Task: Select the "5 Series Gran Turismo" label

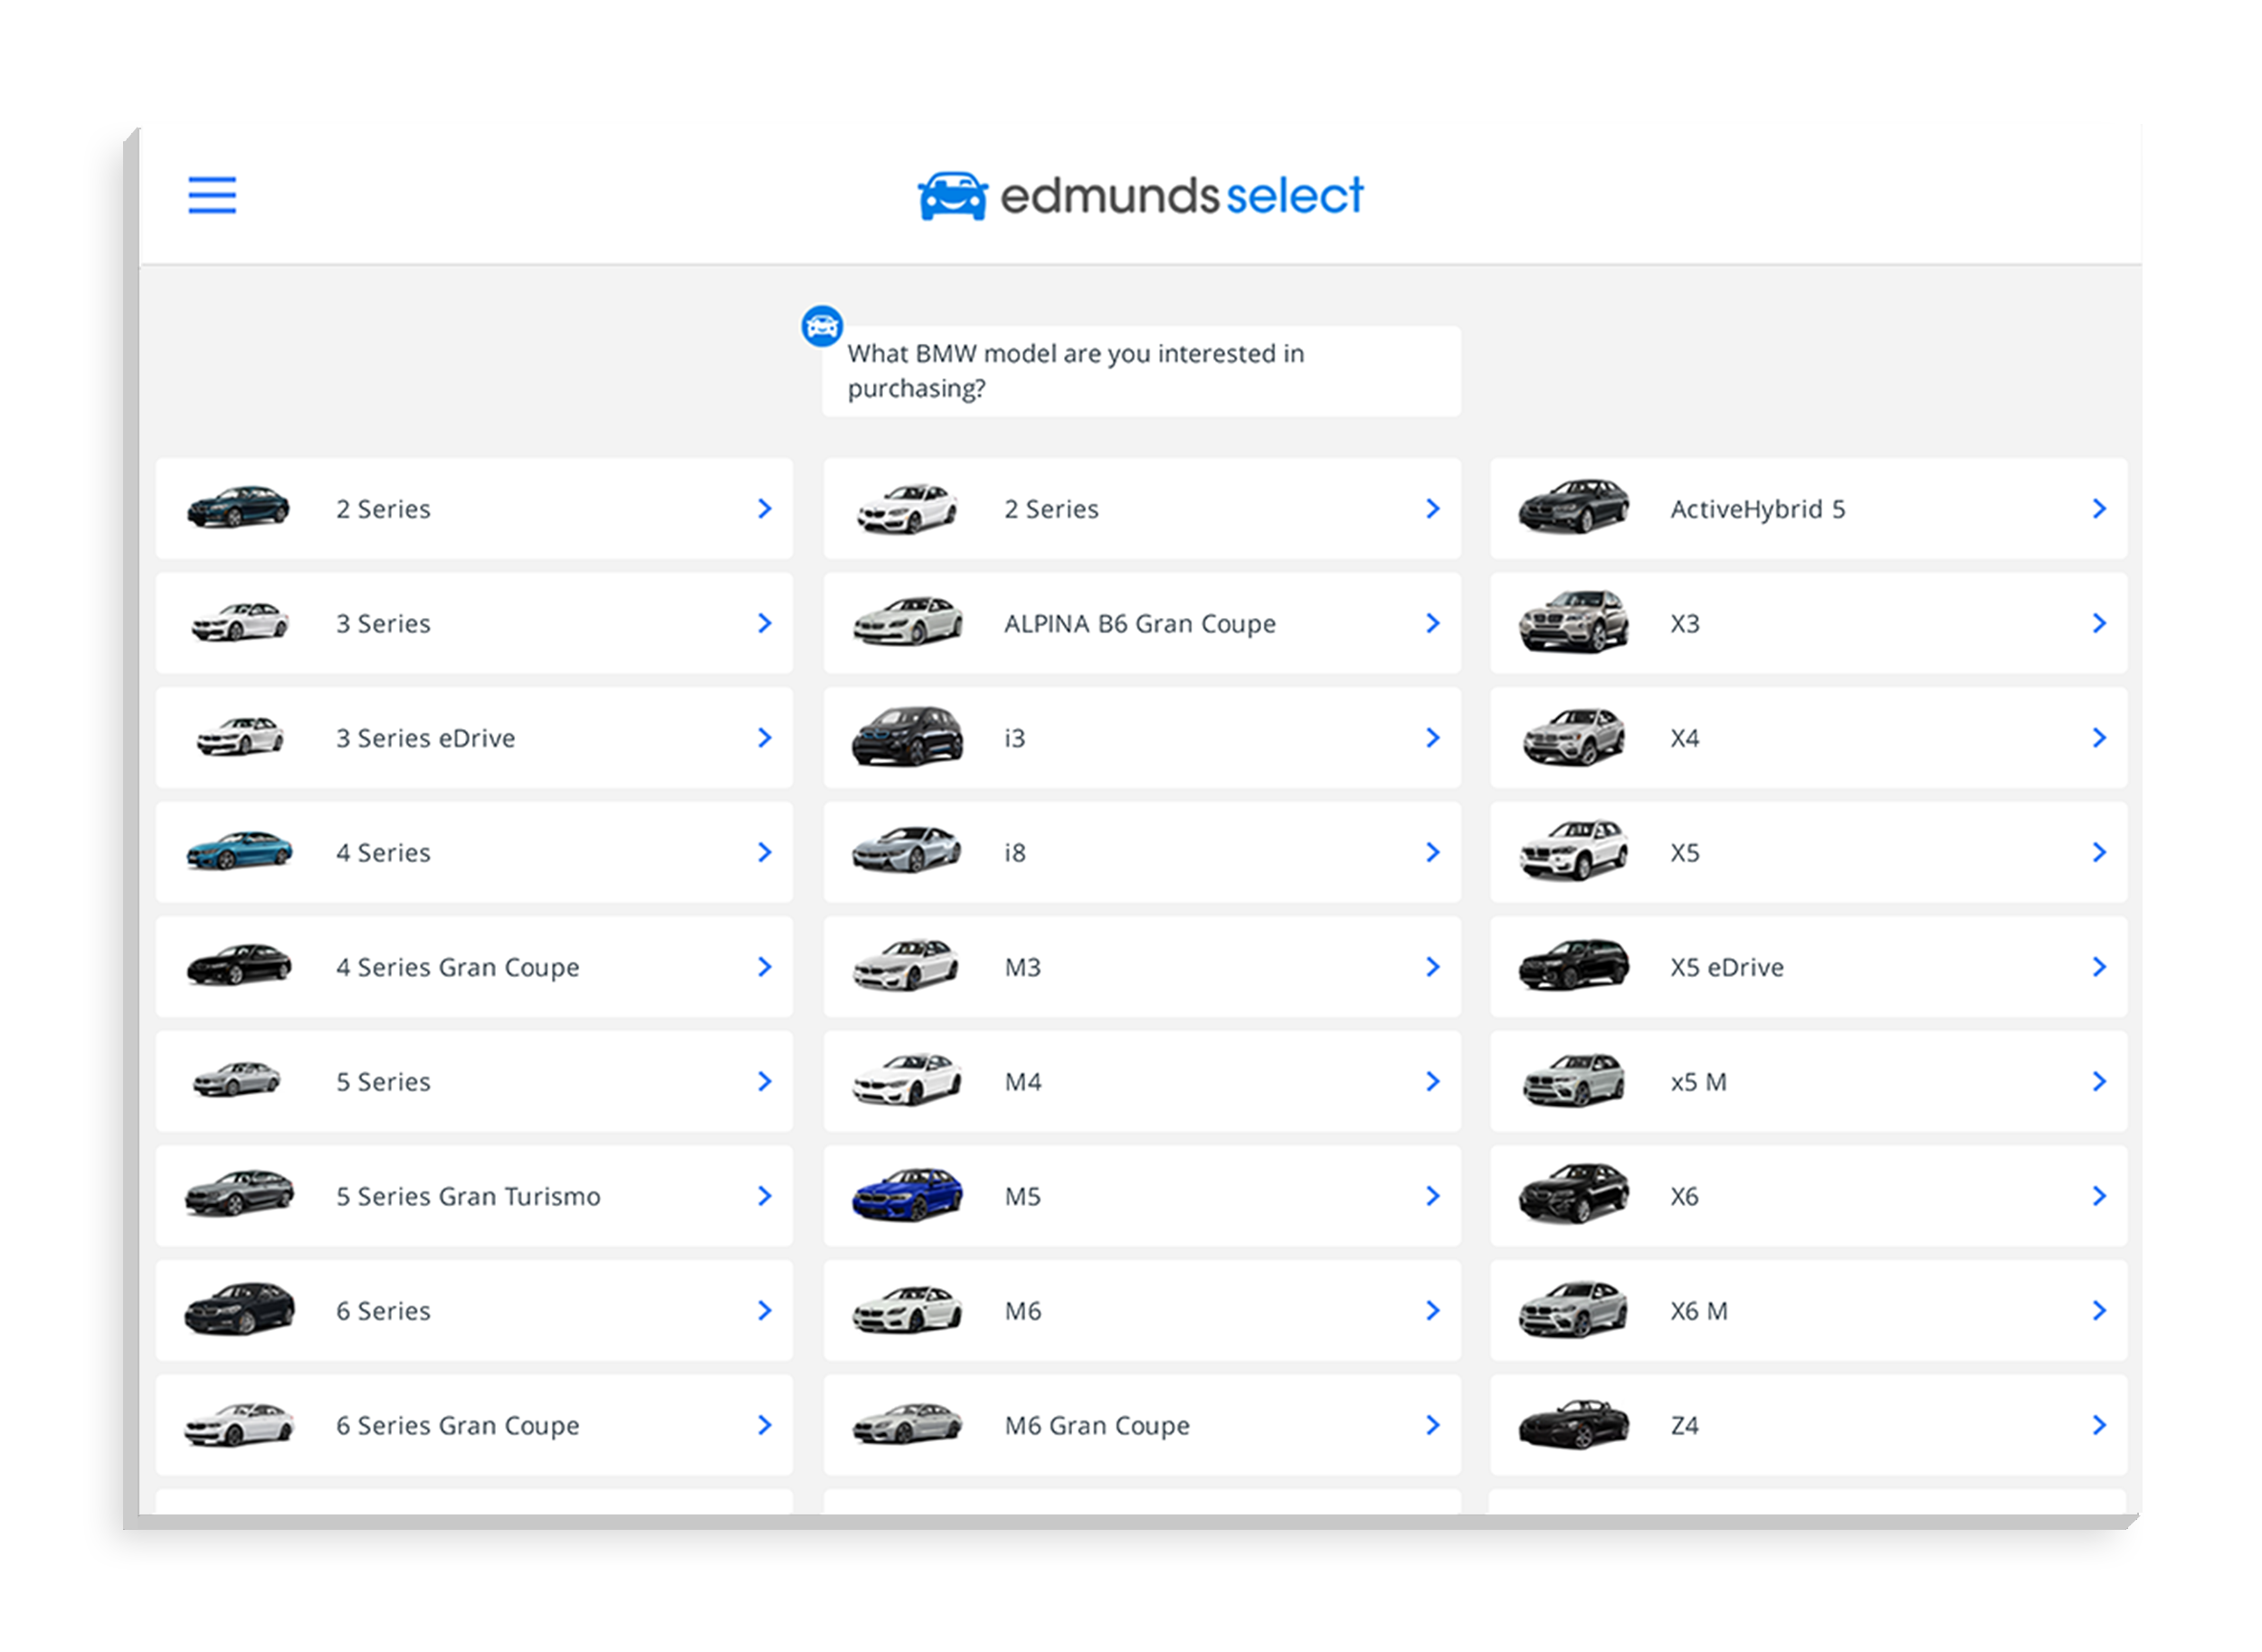Action: (468, 1196)
